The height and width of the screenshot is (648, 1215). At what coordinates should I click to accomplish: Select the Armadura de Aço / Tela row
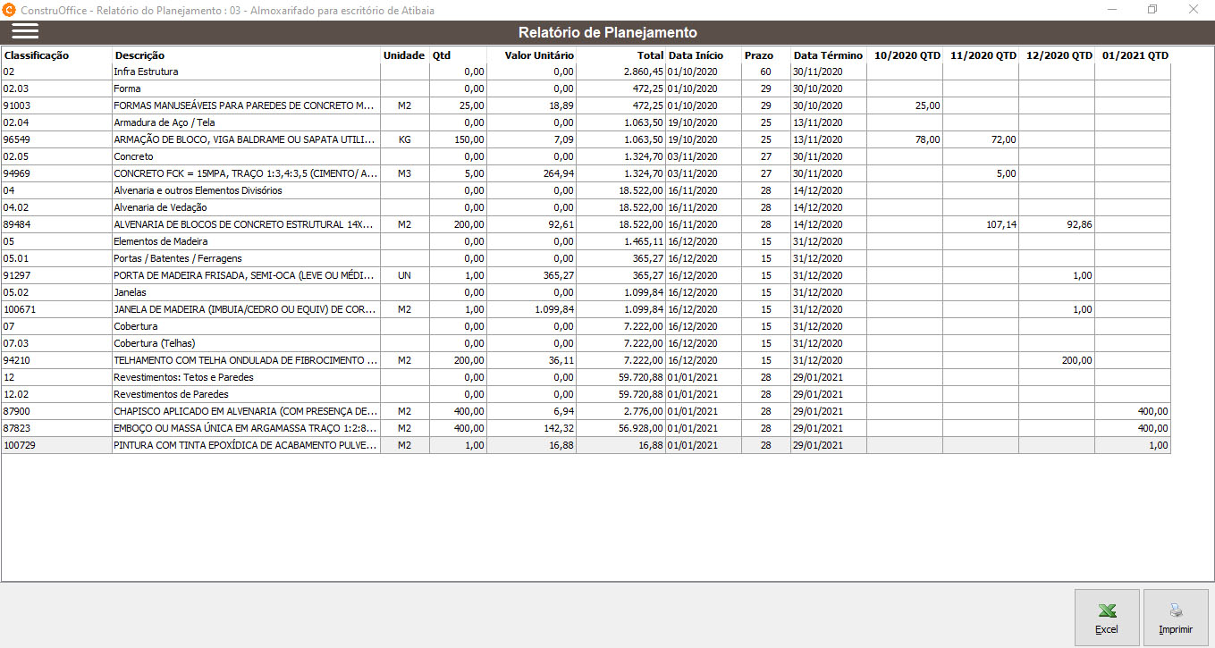tap(586, 122)
